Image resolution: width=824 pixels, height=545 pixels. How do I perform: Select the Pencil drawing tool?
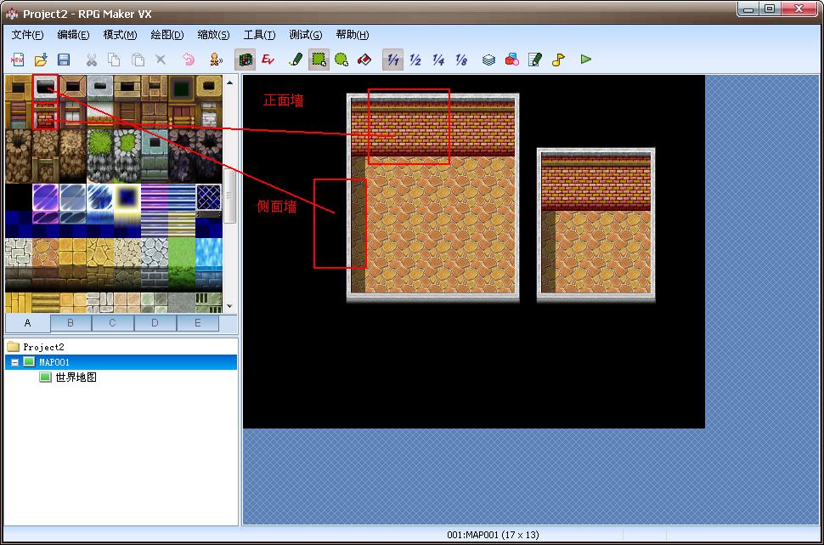point(296,60)
